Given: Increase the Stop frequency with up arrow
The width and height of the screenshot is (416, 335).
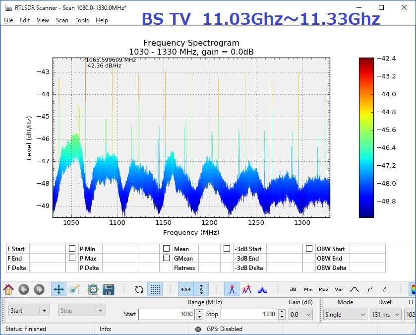Looking at the screenshot, I should point(282,312).
